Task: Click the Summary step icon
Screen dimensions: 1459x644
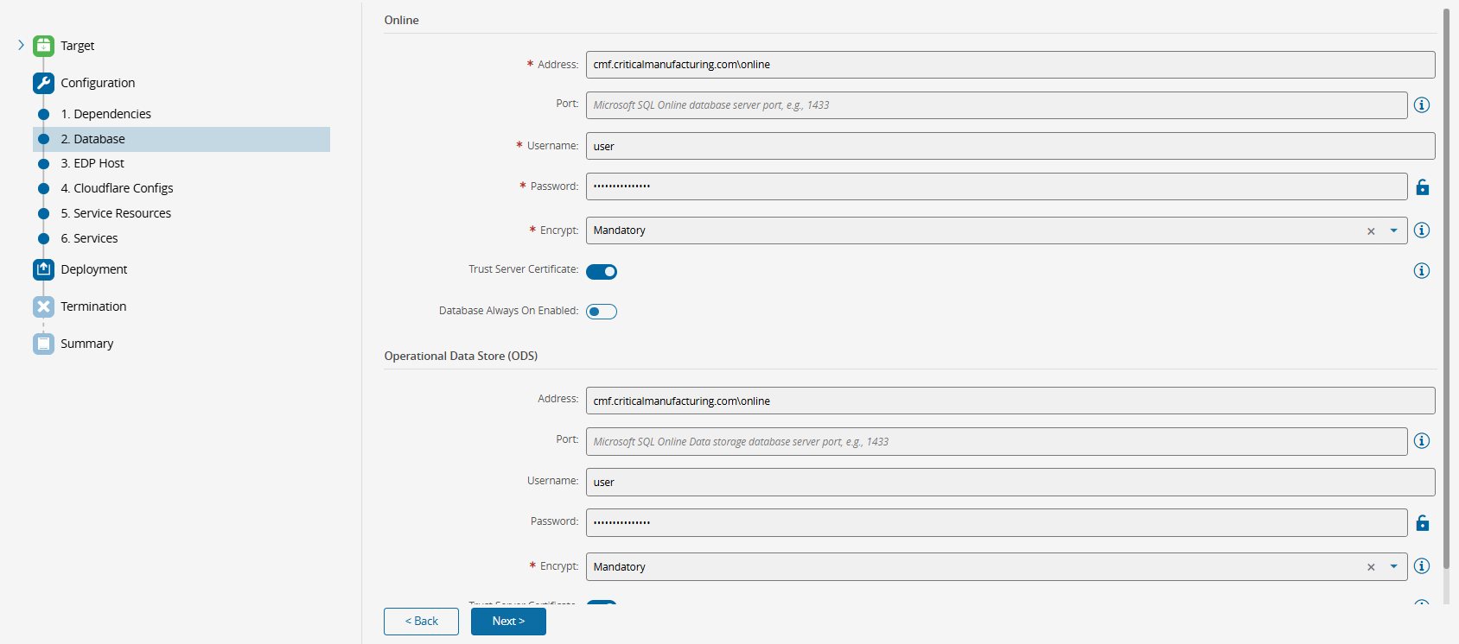Action: coord(43,344)
